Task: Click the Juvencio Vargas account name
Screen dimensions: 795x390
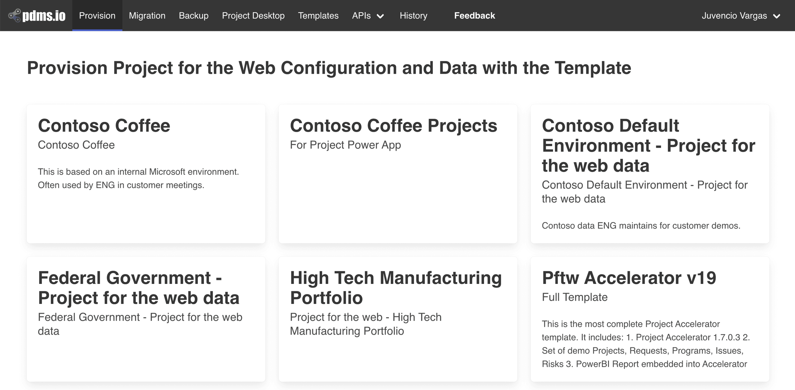Action: click(734, 16)
